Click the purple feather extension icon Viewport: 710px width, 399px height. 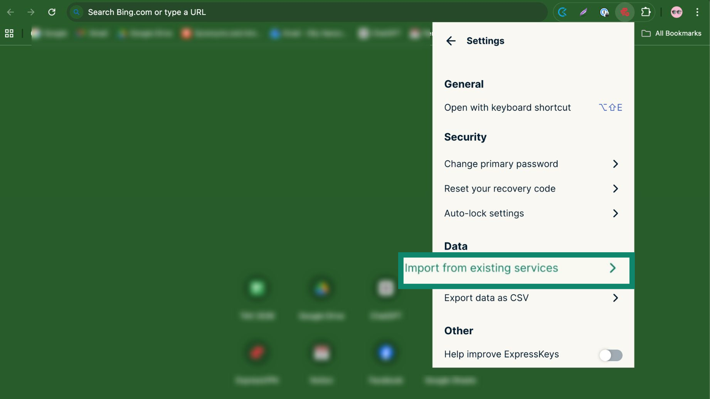(583, 12)
